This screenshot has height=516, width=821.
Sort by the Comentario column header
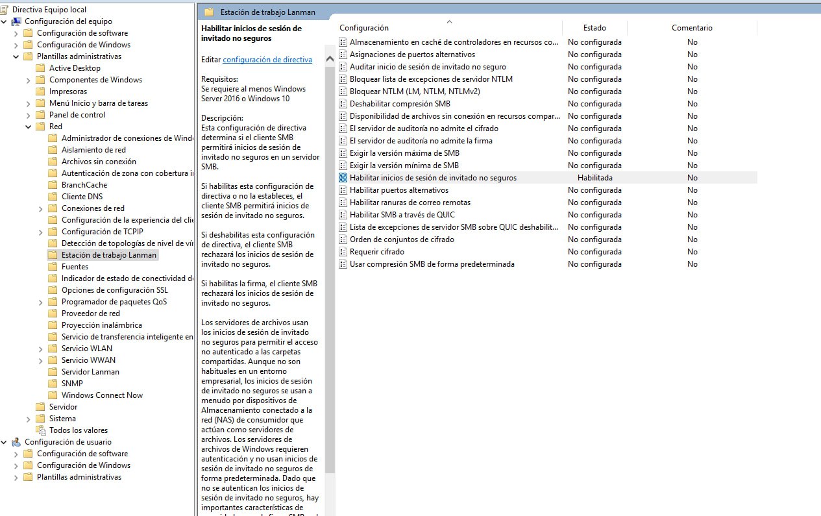pyautogui.click(x=692, y=28)
